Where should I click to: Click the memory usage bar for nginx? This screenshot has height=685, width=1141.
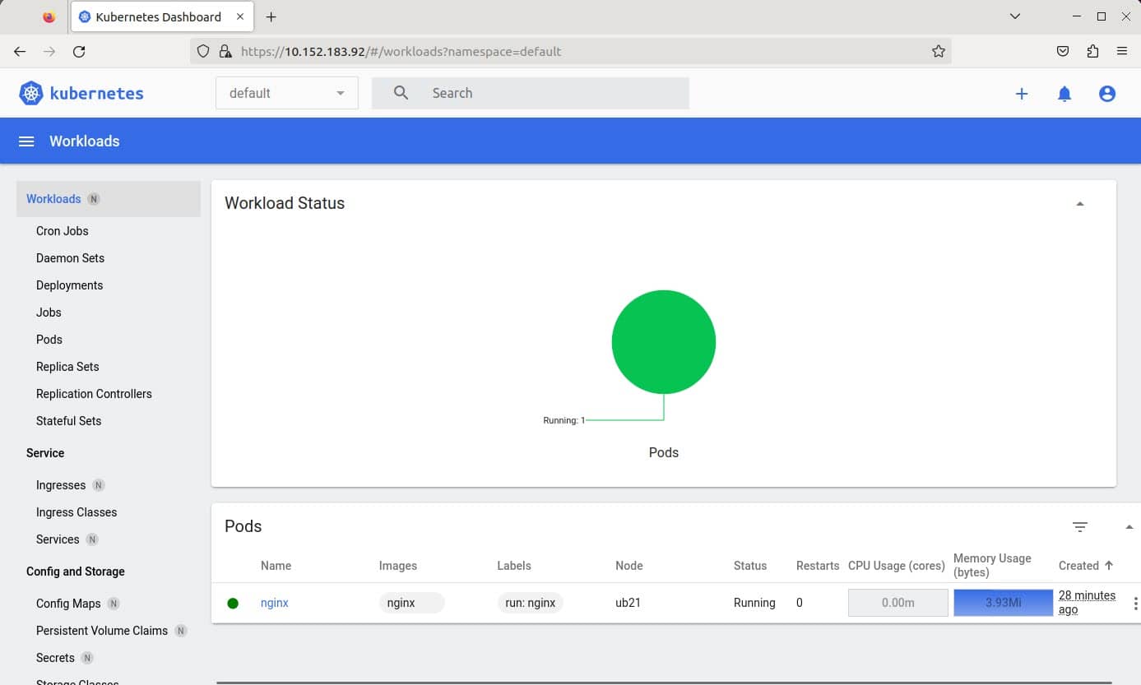[1004, 603]
